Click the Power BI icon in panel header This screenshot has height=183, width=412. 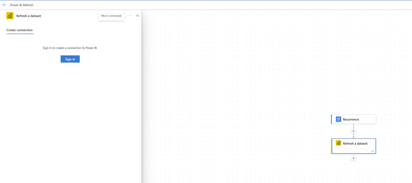tap(10, 16)
